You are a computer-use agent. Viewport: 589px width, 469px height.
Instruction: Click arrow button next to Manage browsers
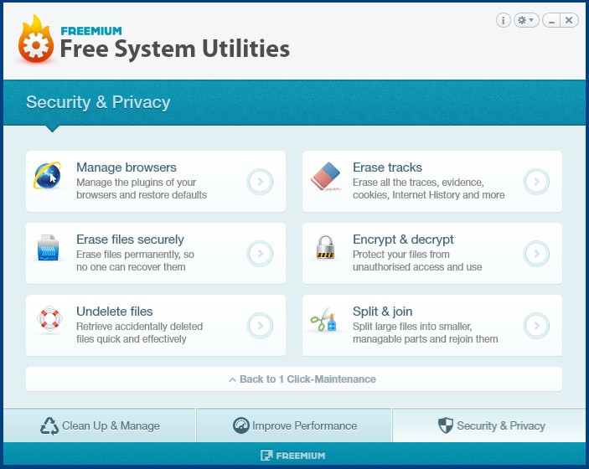tap(260, 182)
